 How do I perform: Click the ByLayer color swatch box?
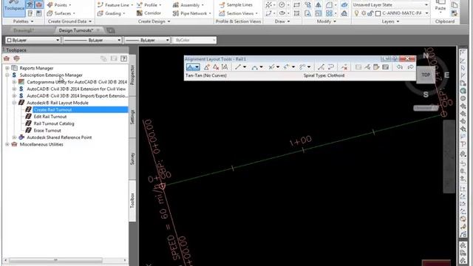pos(9,40)
